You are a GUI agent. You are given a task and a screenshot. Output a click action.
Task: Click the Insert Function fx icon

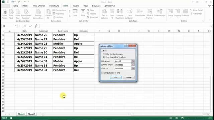36,26
